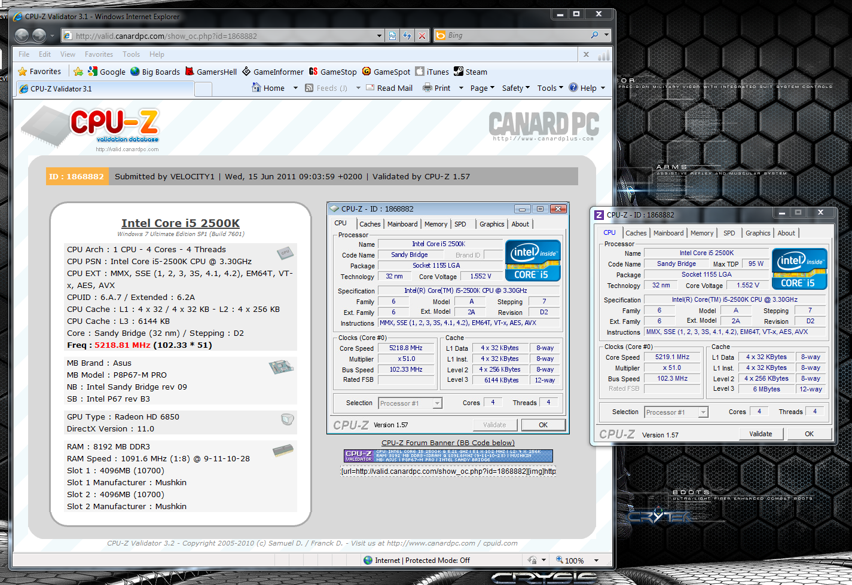Open the Tools dropdown in command bar

550,88
